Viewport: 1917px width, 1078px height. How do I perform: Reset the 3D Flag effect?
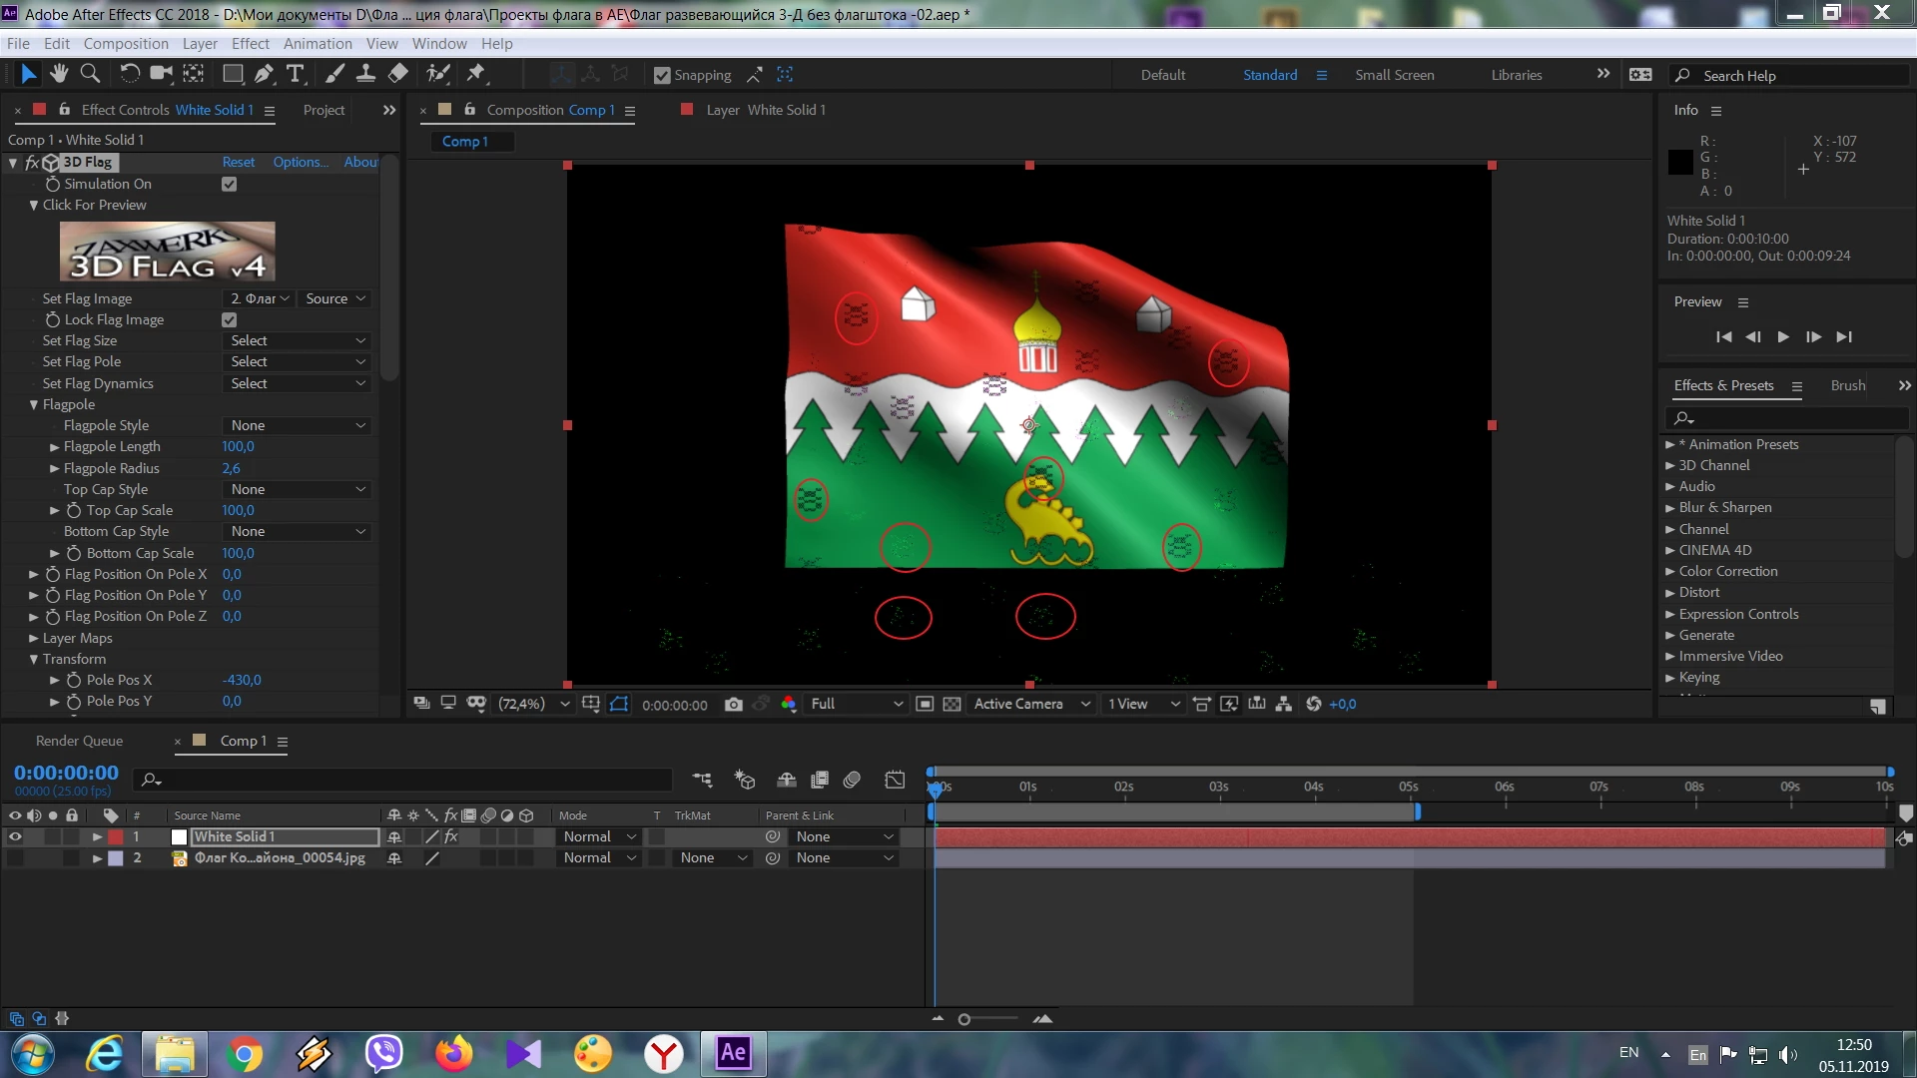pos(238,163)
